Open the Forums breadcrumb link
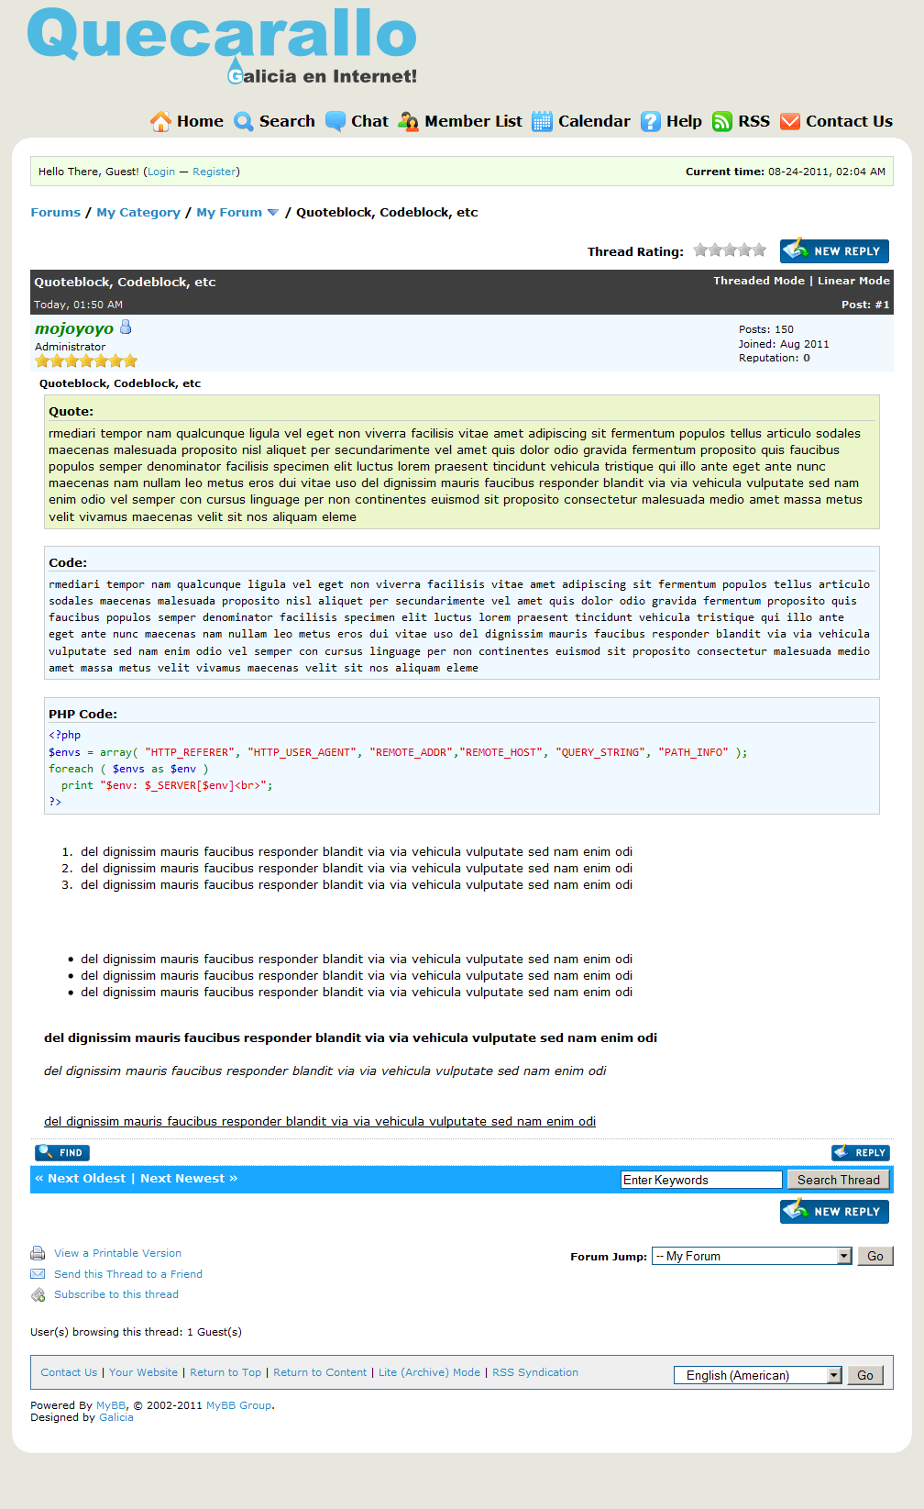This screenshot has width=924, height=1509. click(x=55, y=213)
